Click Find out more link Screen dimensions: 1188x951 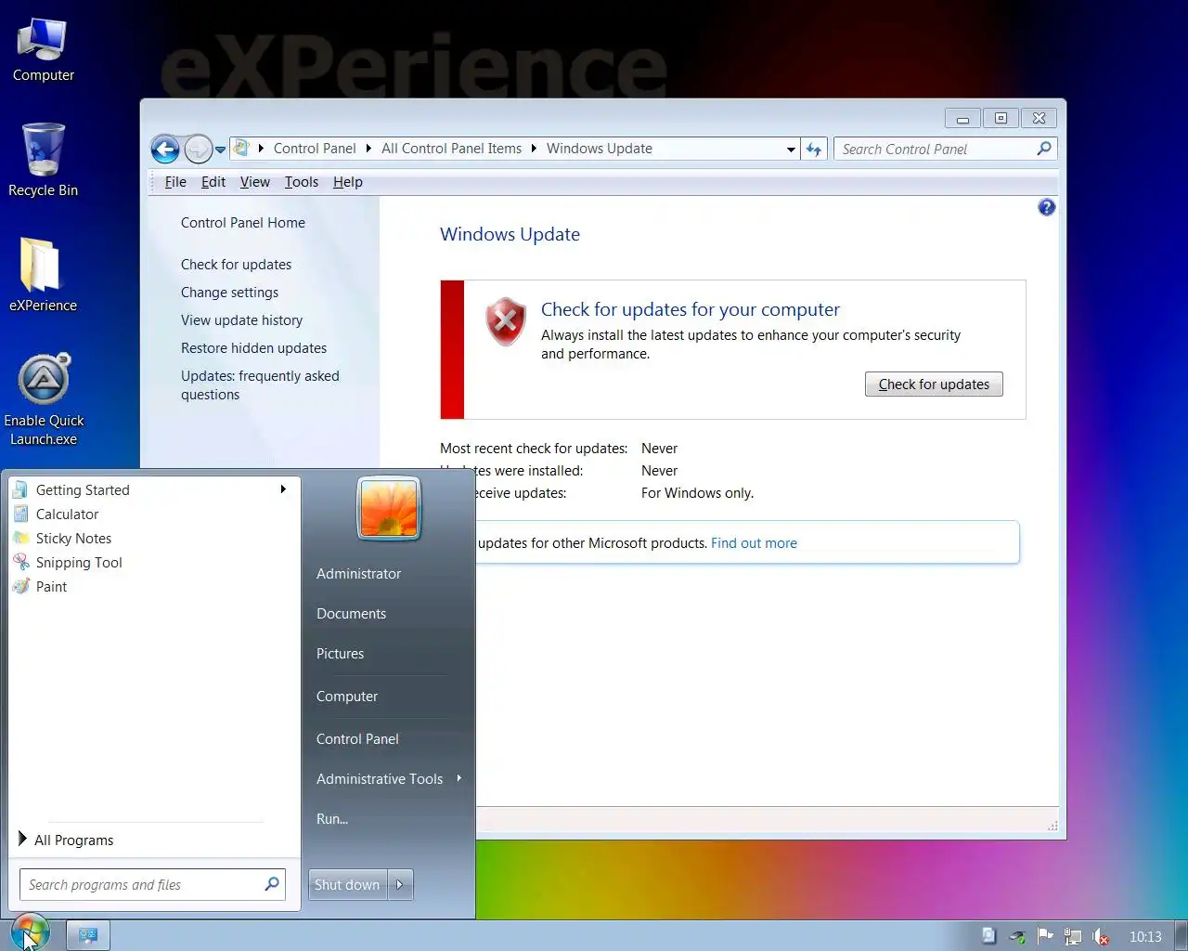pyautogui.click(x=754, y=543)
